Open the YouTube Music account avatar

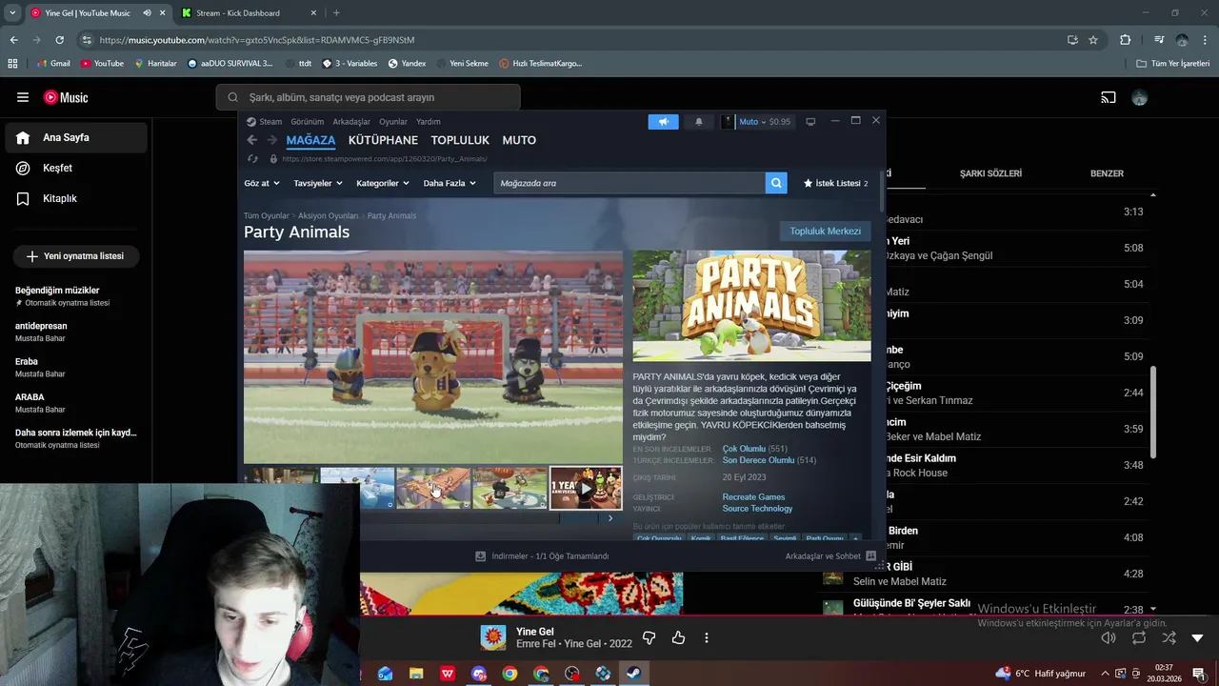click(1140, 97)
